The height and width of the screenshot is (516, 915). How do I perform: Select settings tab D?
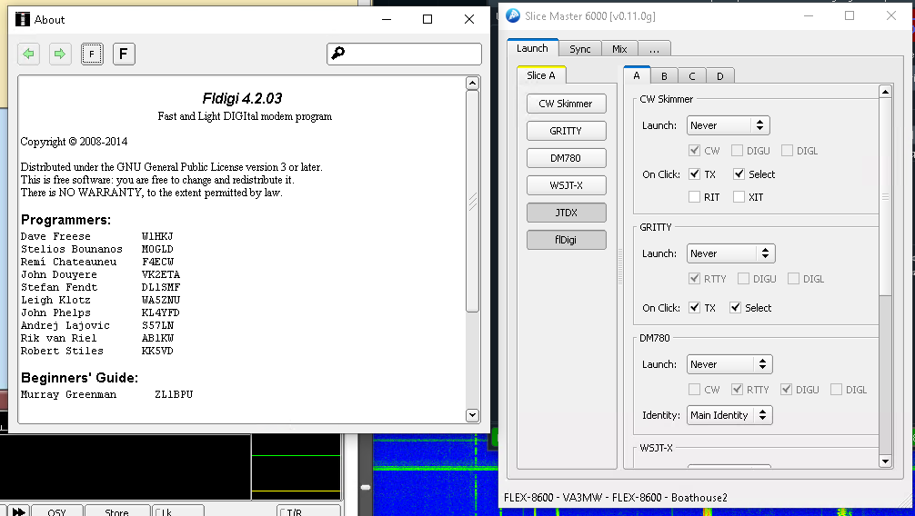(x=720, y=75)
